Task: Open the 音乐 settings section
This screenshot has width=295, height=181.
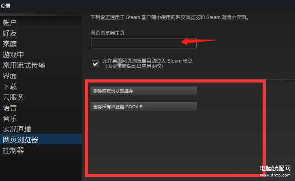Action: [10, 118]
